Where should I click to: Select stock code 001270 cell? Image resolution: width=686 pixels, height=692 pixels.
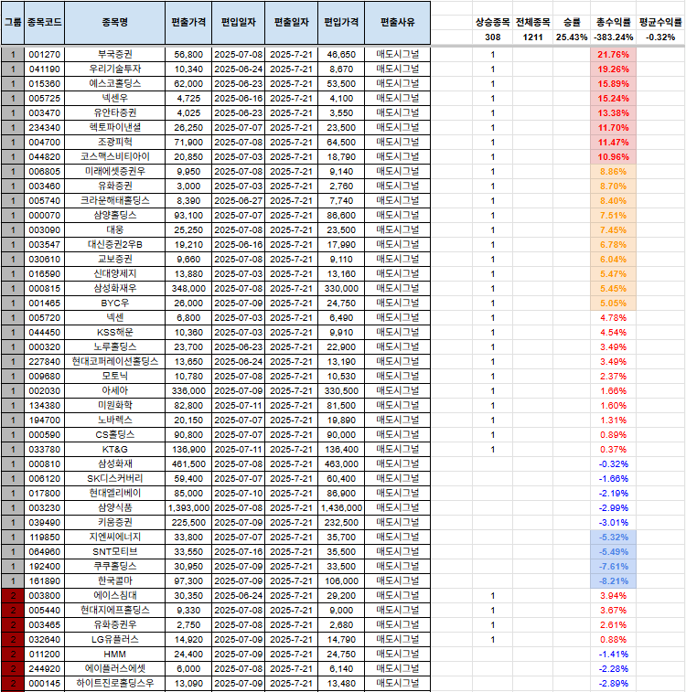[x=44, y=55]
